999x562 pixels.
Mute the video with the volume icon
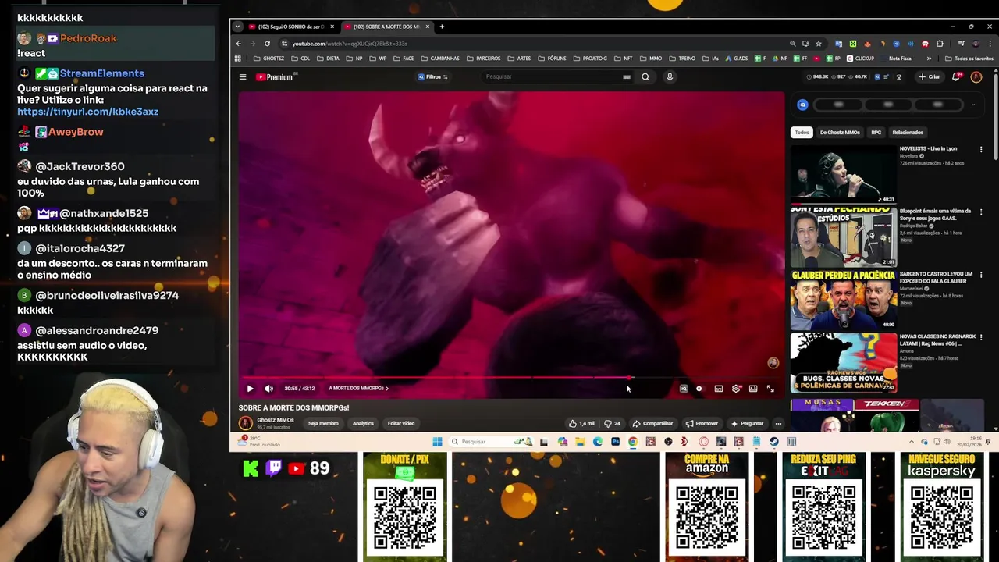tap(268, 389)
